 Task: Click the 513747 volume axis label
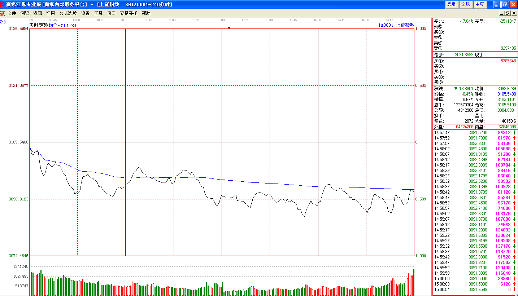coord(22,286)
